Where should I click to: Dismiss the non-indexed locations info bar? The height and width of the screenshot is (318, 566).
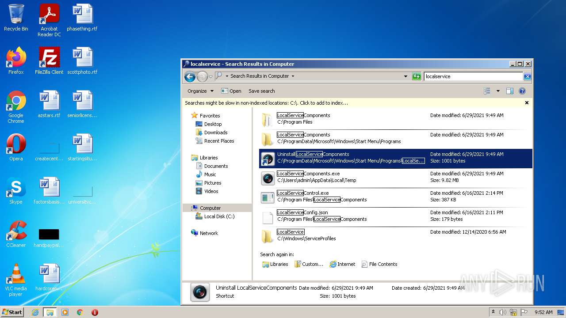click(527, 102)
